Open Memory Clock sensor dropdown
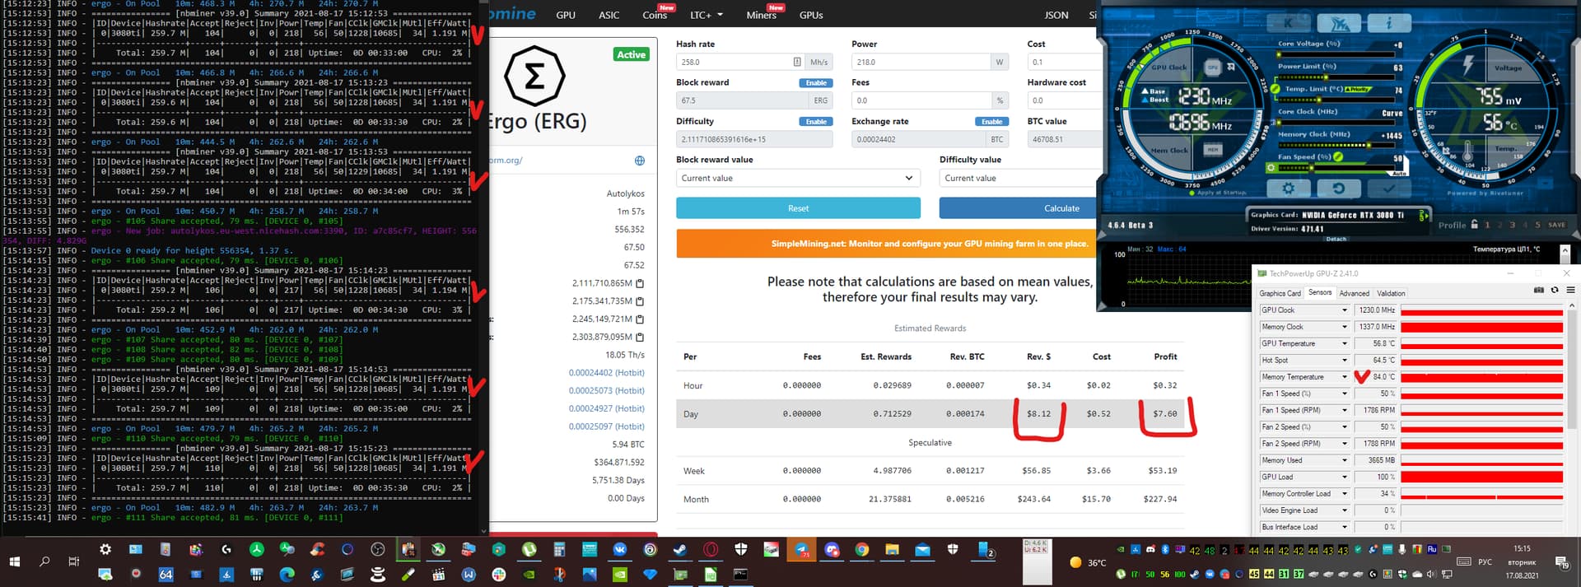 (x=1345, y=327)
